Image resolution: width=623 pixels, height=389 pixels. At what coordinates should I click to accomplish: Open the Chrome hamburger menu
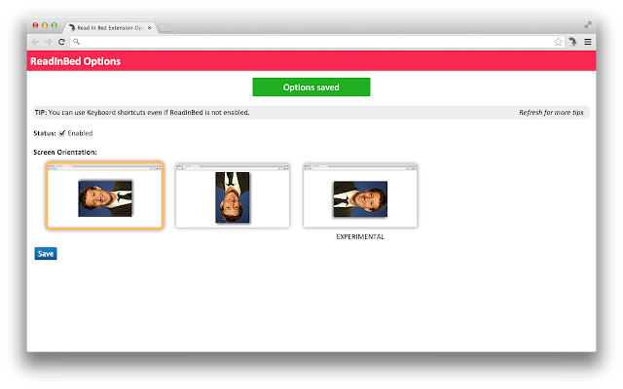point(588,42)
